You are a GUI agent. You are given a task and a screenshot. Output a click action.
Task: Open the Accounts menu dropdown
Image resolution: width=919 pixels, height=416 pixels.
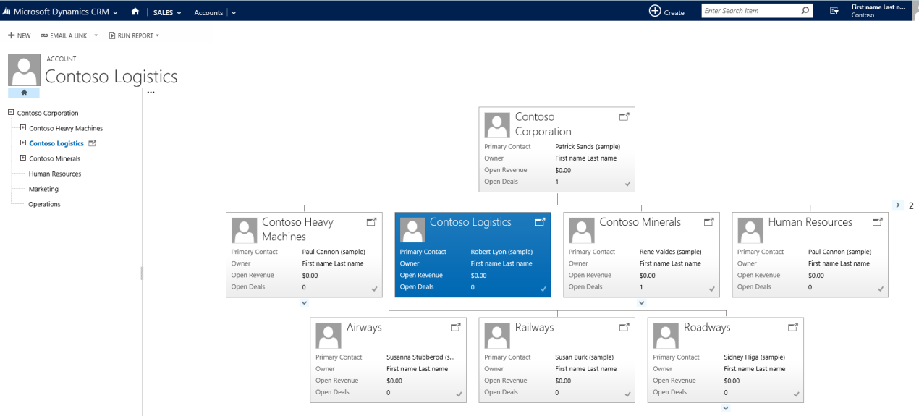[215, 12]
